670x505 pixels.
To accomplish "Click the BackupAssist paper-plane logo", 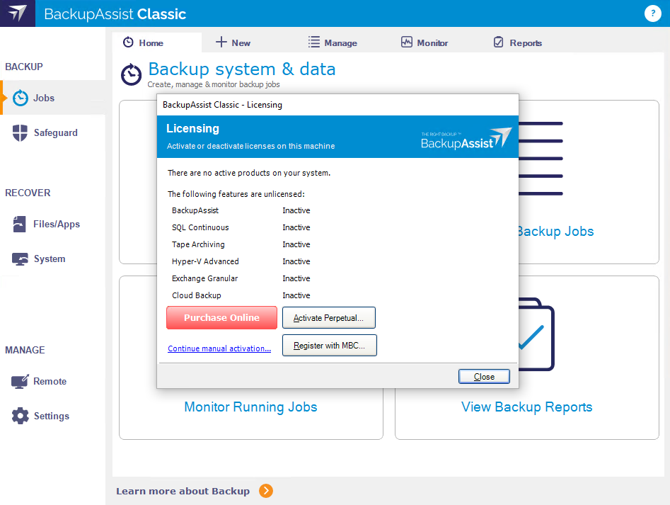I will tap(17, 13).
